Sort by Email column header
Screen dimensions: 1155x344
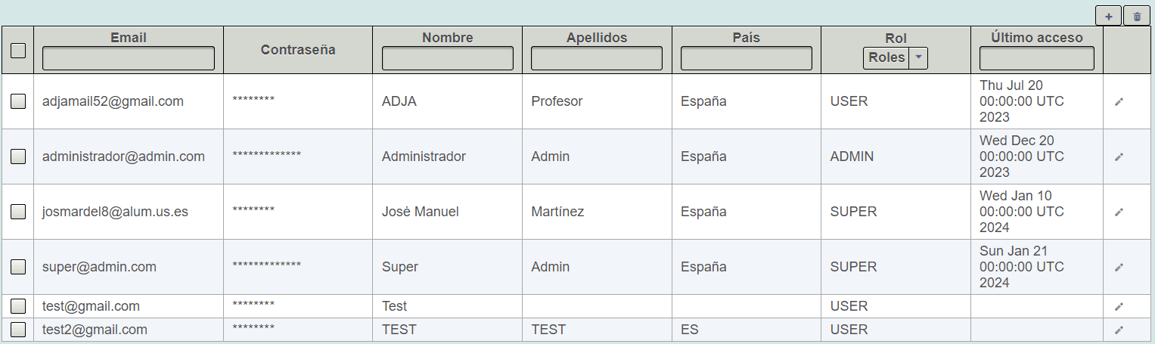pos(128,37)
